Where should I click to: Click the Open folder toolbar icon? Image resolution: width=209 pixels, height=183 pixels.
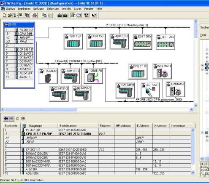point(10,15)
